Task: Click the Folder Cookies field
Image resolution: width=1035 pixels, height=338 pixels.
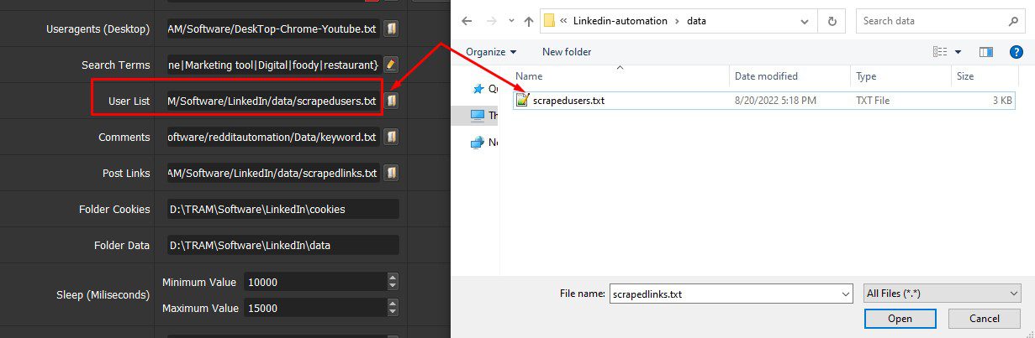Action: tap(283, 209)
